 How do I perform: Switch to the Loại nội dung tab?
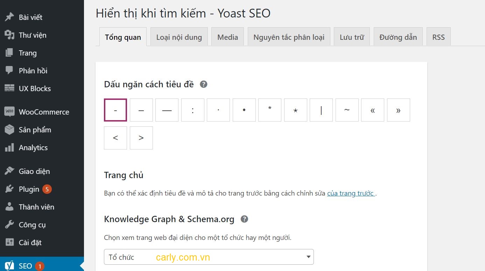pos(179,37)
